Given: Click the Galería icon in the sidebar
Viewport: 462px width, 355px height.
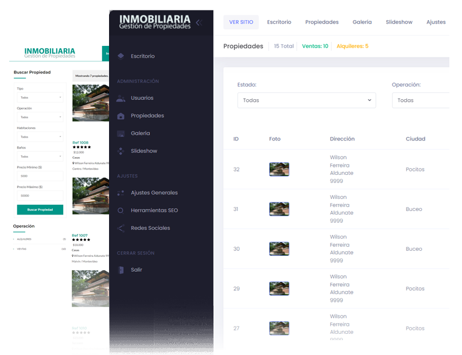Looking at the screenshot, I should pos(121,133).
